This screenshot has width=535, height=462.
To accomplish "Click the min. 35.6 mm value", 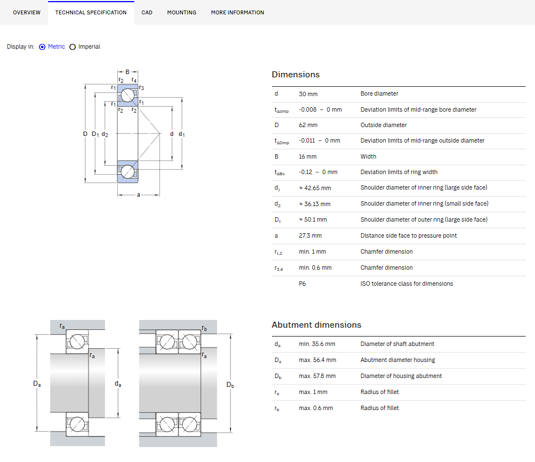I will coord(317,344).
